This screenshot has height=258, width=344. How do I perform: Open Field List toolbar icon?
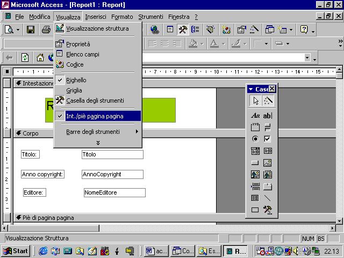point(170,30)
